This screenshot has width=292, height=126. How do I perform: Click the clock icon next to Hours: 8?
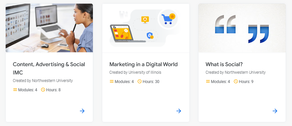[43, 90]
